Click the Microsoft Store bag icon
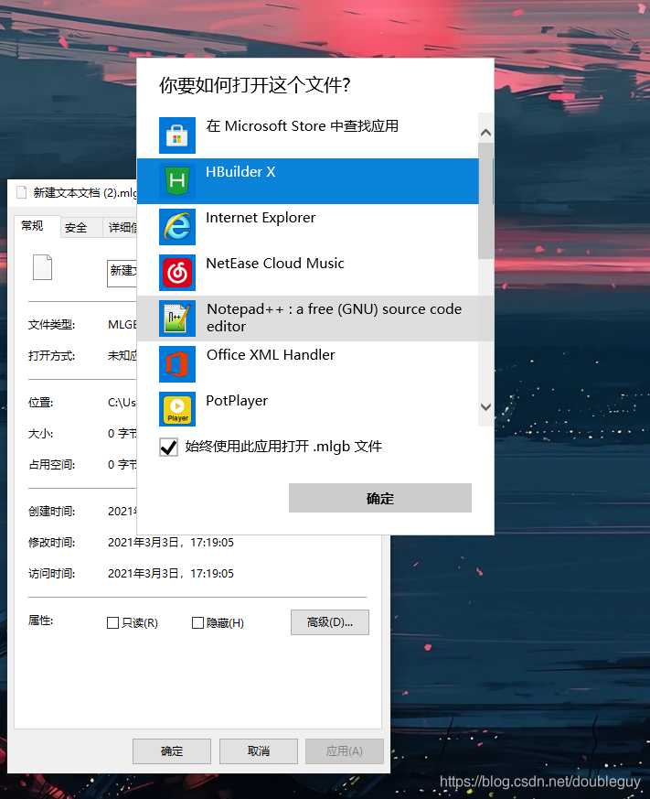This screenshot has height=799, width=650. click(177, 135)
